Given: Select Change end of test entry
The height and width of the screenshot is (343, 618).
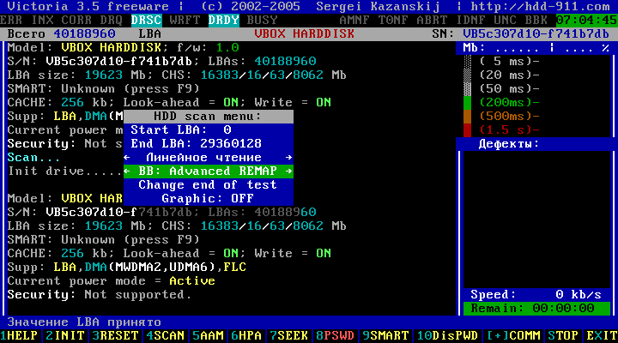Looking at the screenshot, I should click(x=209, y=185).
